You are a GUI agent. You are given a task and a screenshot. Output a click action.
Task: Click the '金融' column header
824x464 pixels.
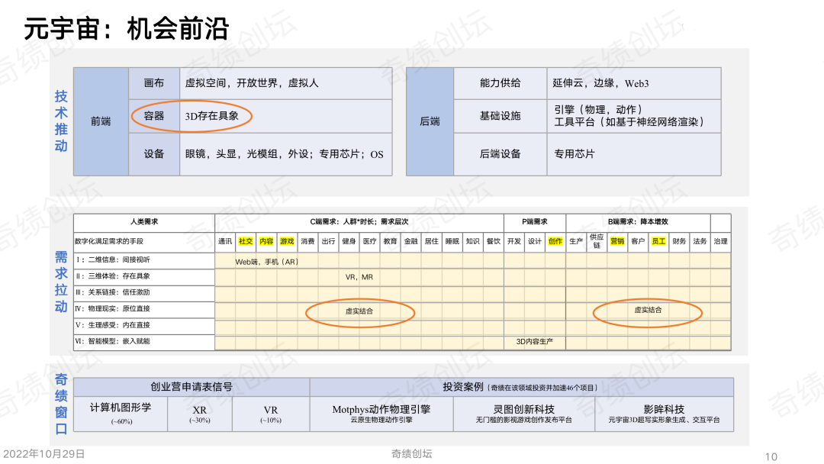coord(411,241)
